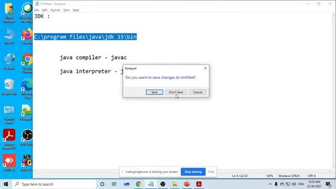Switch to PowerPoint on the taskbar
The image size is (336, 189).
coord(187,184)
